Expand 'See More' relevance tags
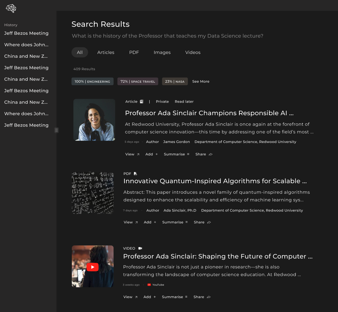The image size is (338, 312). click(201, 81)
